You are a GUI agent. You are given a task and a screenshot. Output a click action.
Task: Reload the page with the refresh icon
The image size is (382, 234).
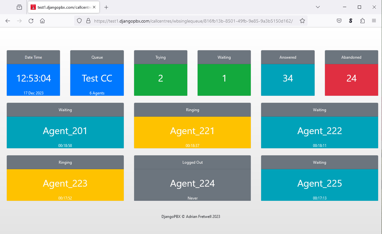pos(31,21)
